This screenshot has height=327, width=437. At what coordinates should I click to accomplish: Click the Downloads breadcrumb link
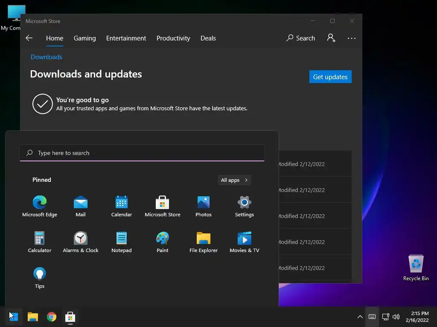(47, 57)
